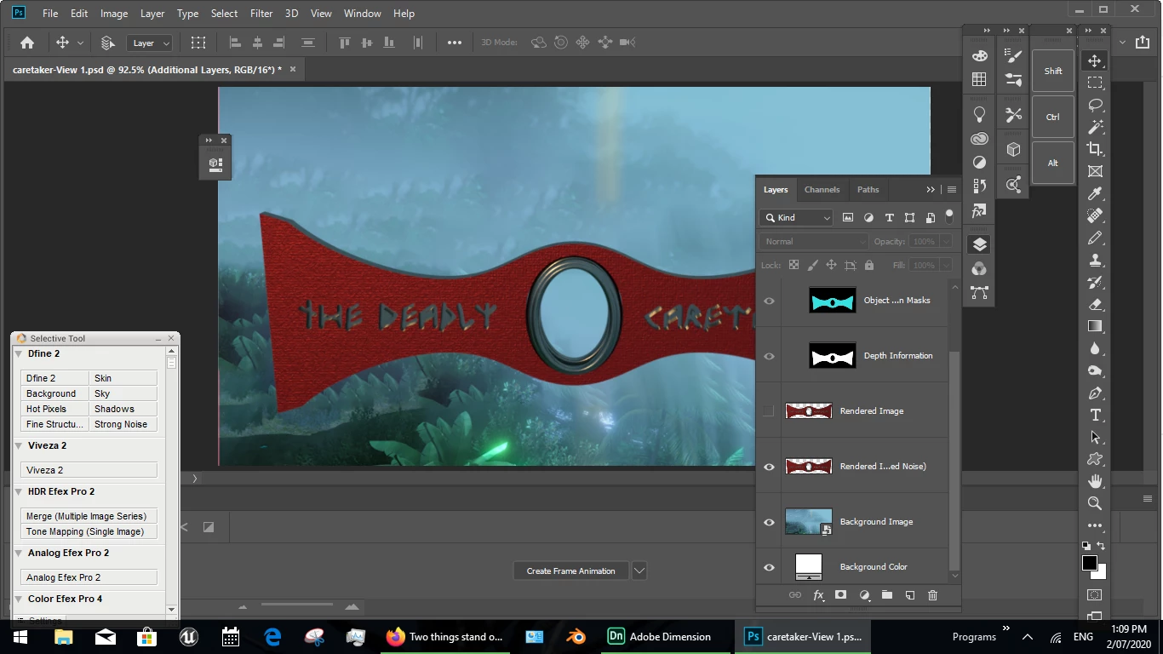Select the Eraser tool
This screenshot has height=654, width=1163.
click(x=1095, y=304)
